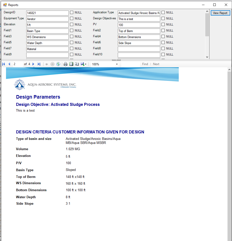Open the Print dialog
This screenshot has height=241, width=232.
[x=65, y=64]
